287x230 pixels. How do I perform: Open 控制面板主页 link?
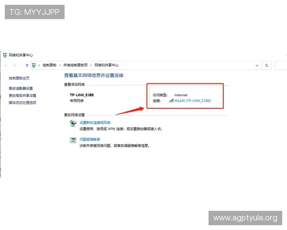point(19,78)
